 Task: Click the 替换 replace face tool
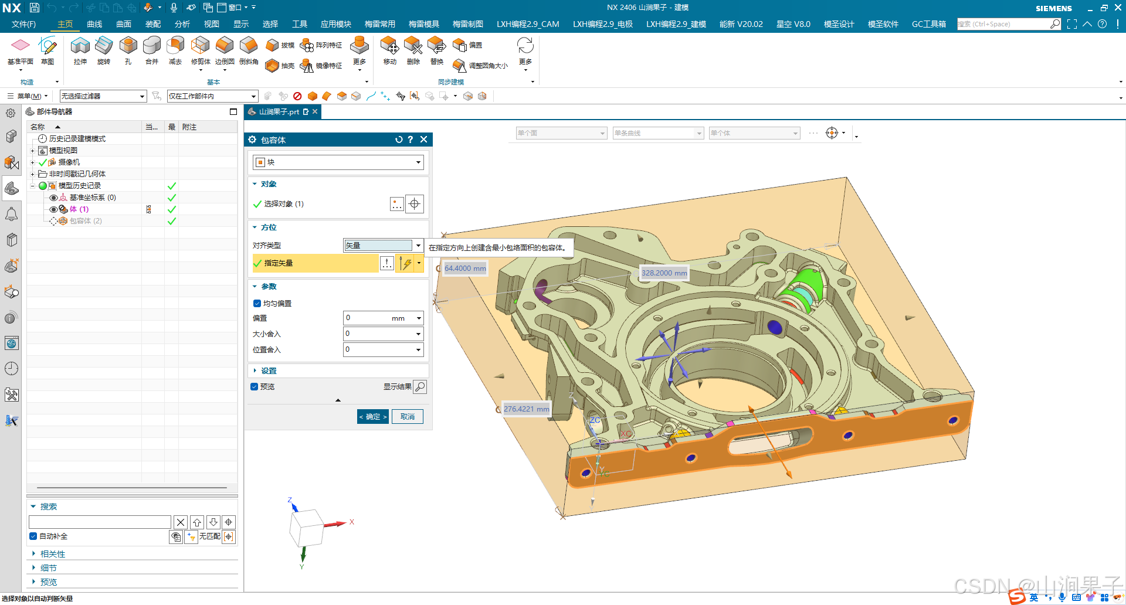(437, 50)
